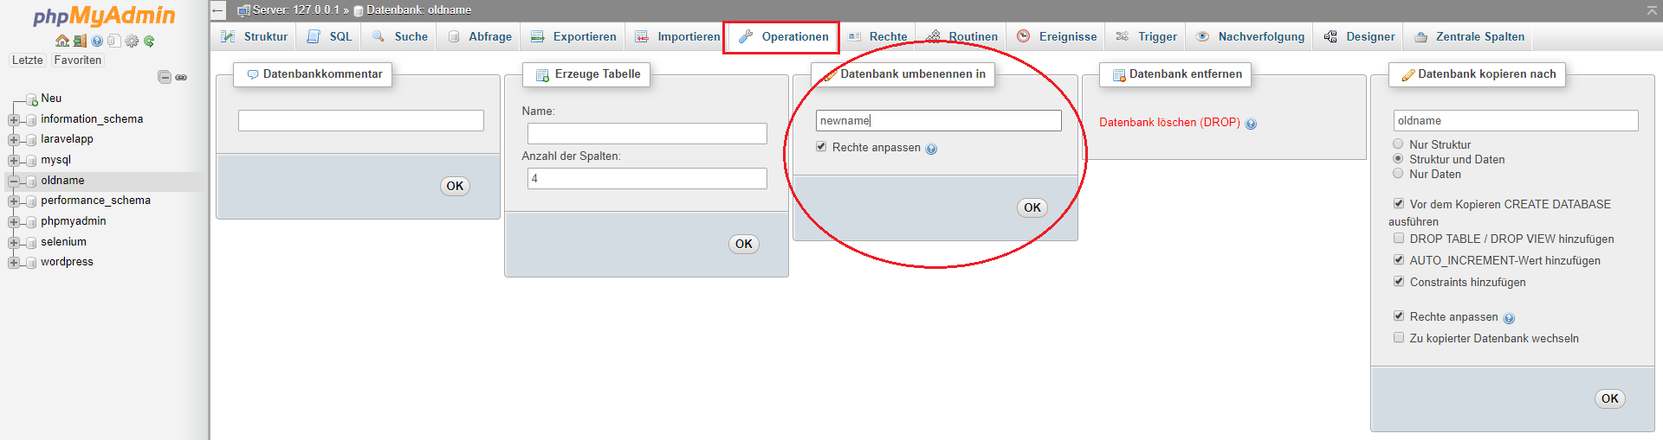Click OK in the Datenbank kopieren panel
Image resolution: width=1663 pixels, height=440 pixels.
tap(1610, 399)
